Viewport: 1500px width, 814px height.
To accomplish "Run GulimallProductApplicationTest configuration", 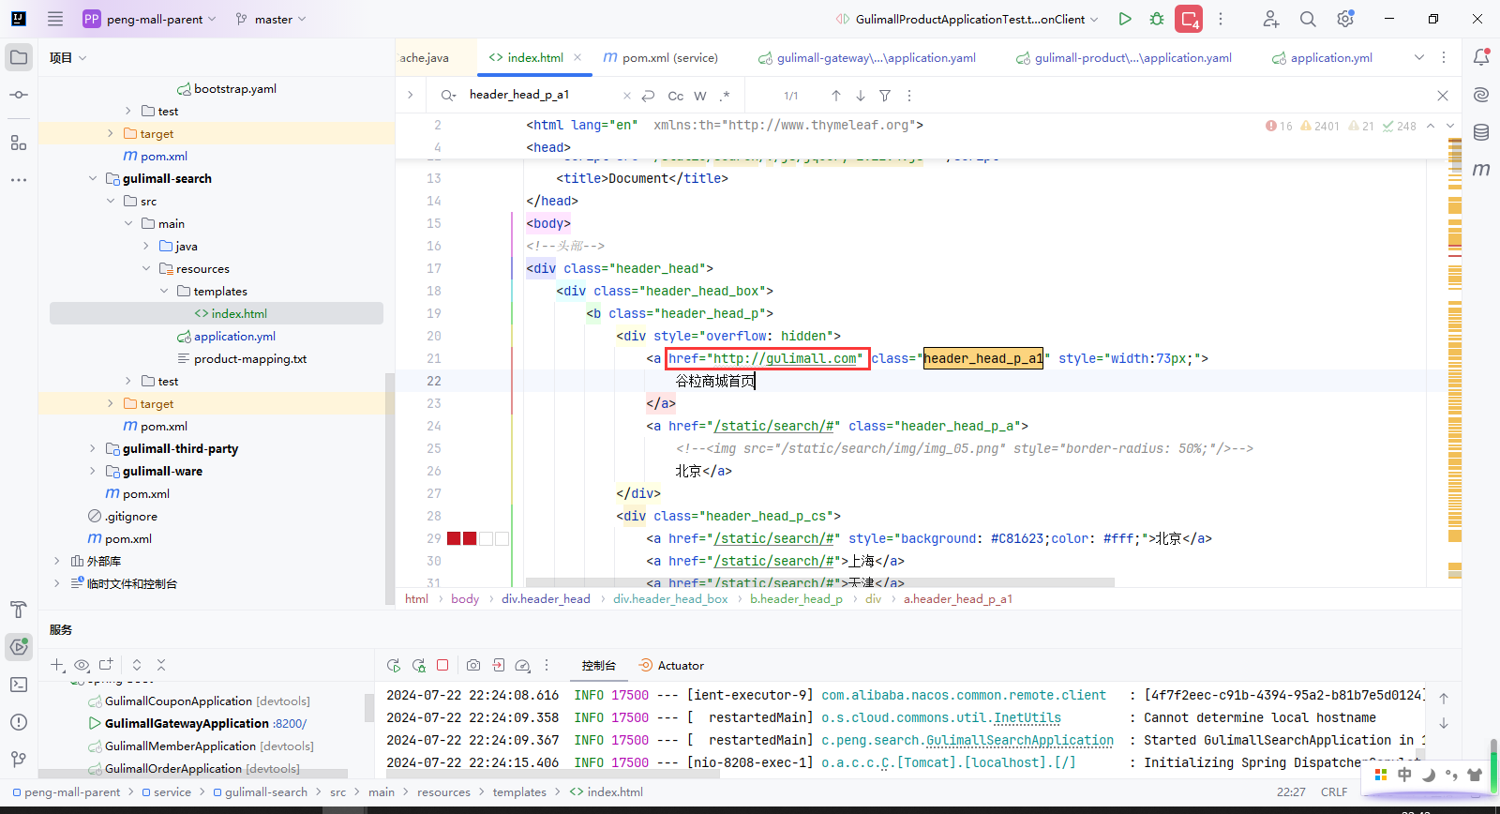I will (x=1125, y=19).
